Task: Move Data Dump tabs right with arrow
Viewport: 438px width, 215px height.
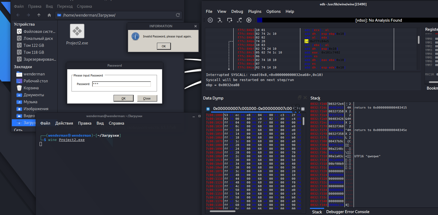Action: 297,108
